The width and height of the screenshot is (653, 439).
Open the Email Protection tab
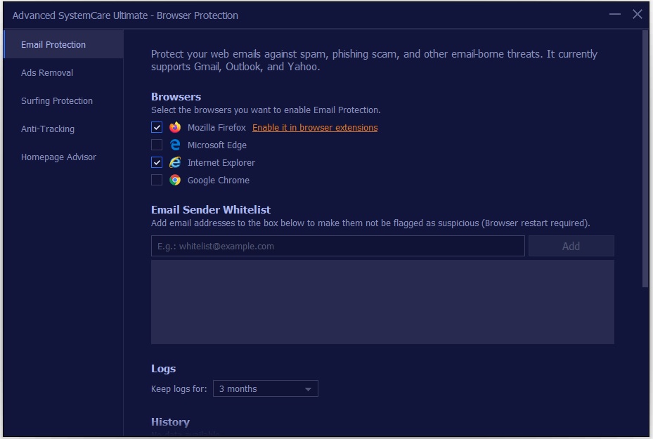click(x=63, y=44)
